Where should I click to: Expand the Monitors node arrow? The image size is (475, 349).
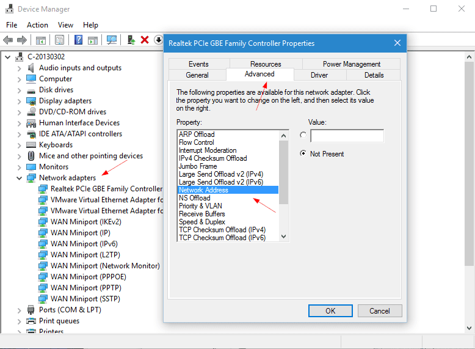tap(19, 167)
